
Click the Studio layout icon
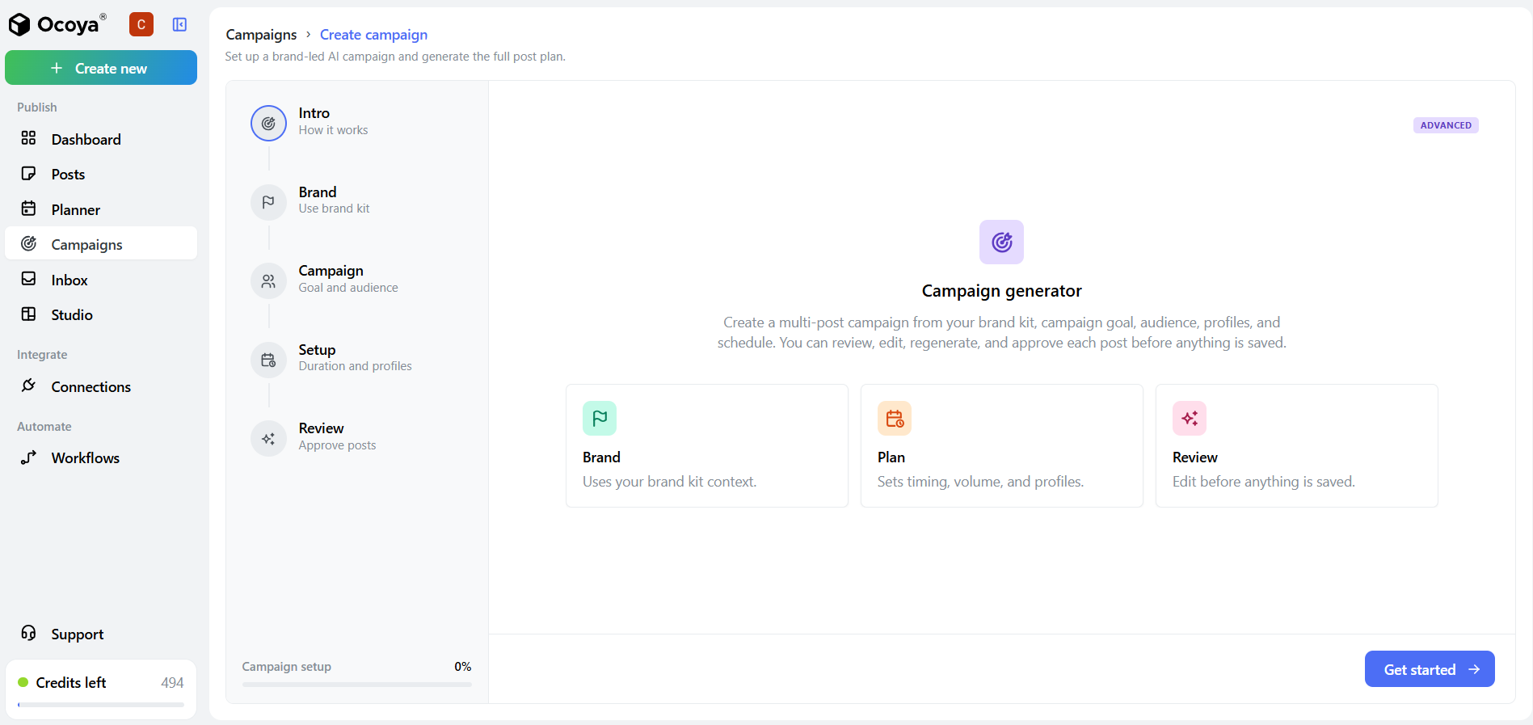click(28, 314)
